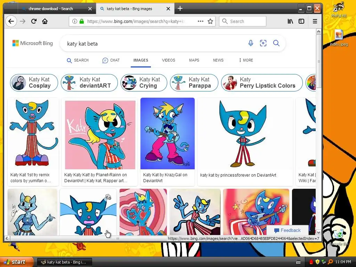Open the on-screen keyboard taskbar icon
This screenshot has height=267, width=356.
(298, 262)
